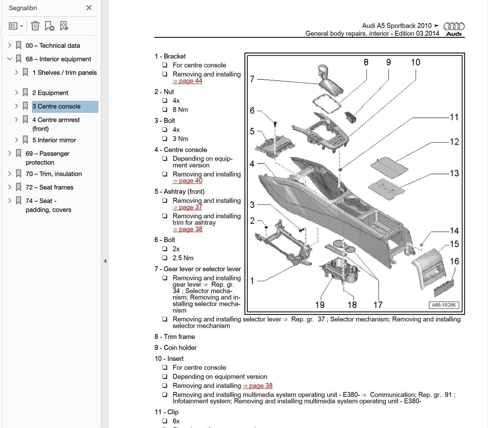The height and width of the screenshot is (428, 488).
Task: Collapse the 68 – Interior equipment section
Action: 9,59
